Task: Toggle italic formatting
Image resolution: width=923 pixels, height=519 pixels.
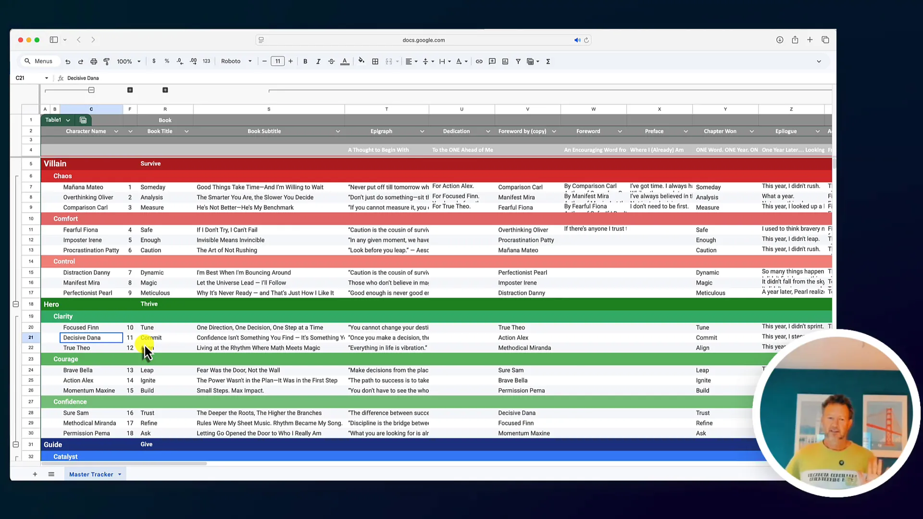Action: click(318, 62)
